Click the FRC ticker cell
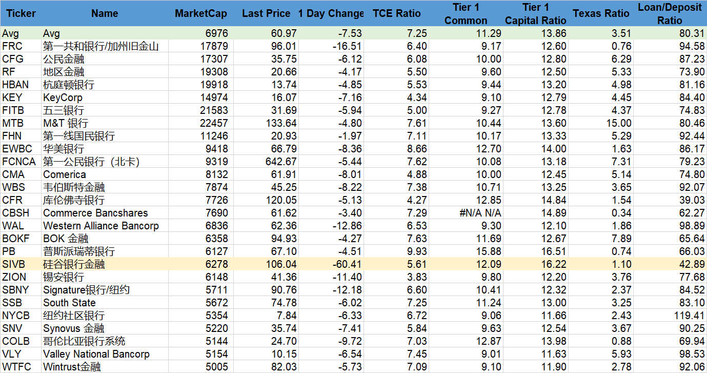This screenshot has height=373, width=707. (x=21, y=46)
